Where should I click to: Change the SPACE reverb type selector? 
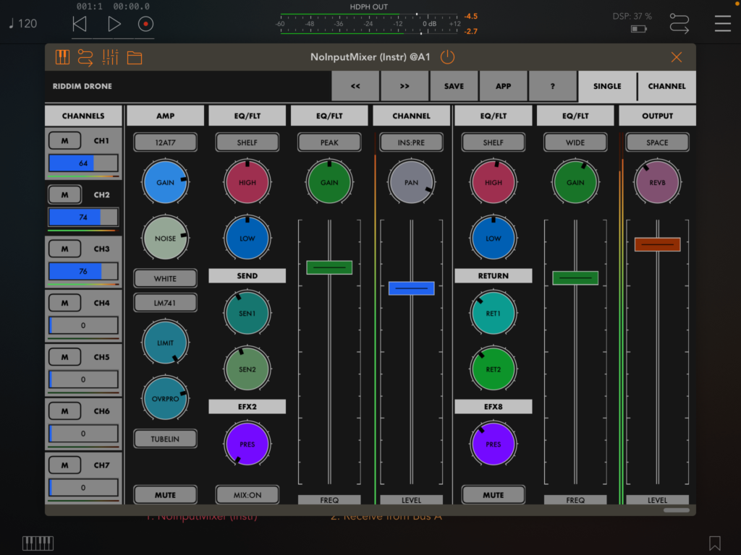[x=657, y=142]
